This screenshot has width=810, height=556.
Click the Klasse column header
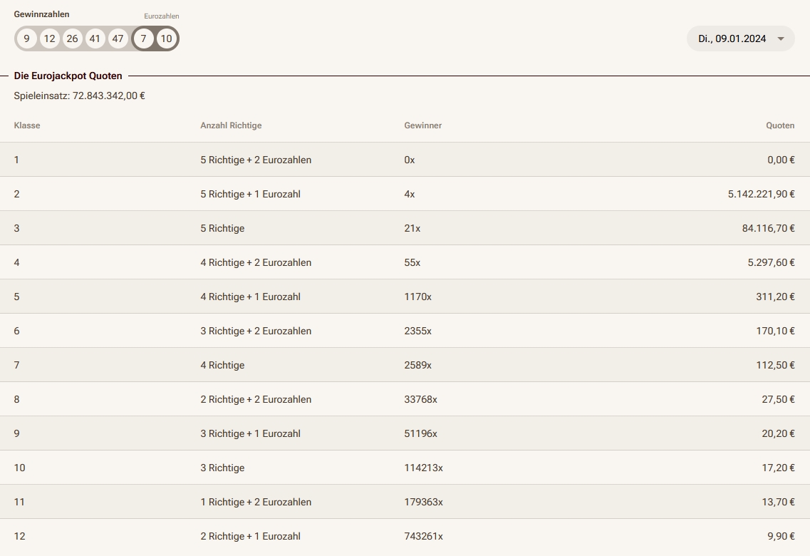[x=27, y=125]
